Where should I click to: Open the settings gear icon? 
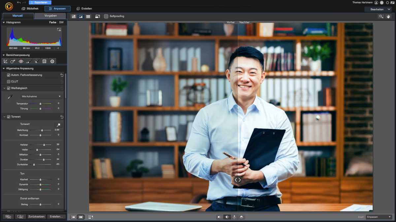pyautogui.click(x=387, y=3)
